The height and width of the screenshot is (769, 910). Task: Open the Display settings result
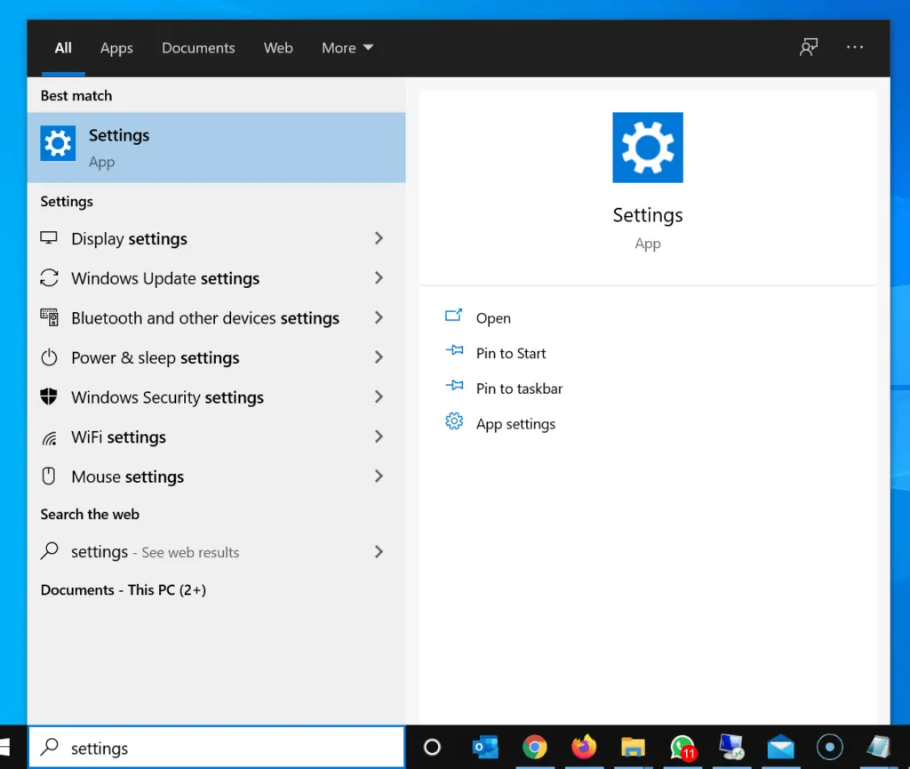click(x=129, y=238)
